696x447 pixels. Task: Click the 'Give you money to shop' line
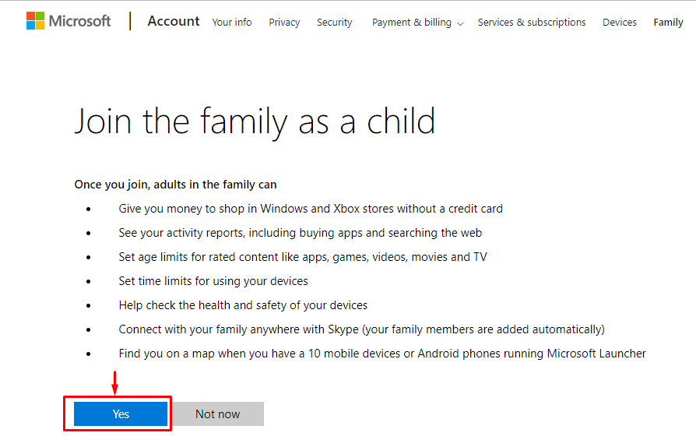point(311,209)
